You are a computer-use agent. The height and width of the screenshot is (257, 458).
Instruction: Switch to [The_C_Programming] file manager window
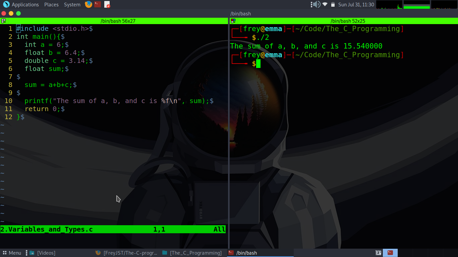pos(192,253)
